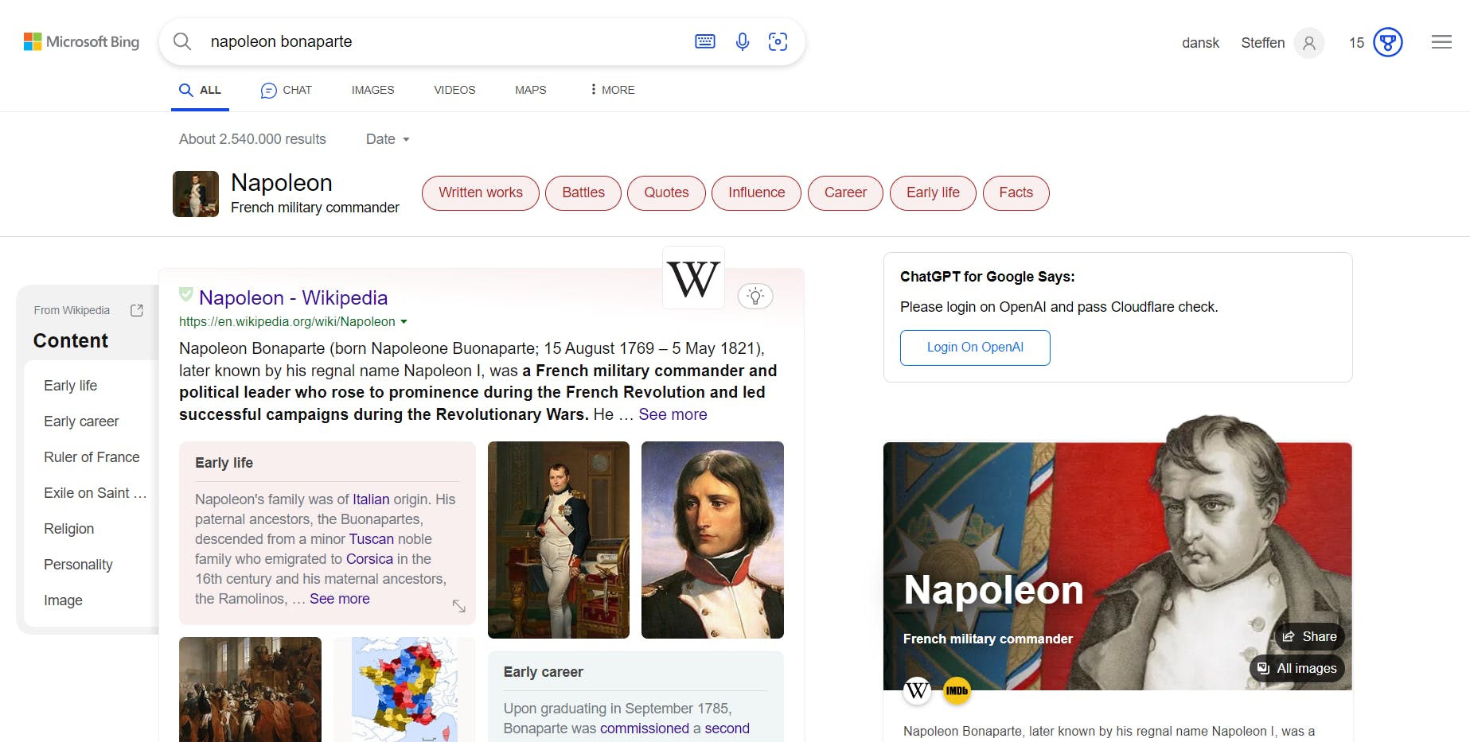Select the Battles topic pill
This screenshot has width=1470, height=742.
(x=583, y=193)
